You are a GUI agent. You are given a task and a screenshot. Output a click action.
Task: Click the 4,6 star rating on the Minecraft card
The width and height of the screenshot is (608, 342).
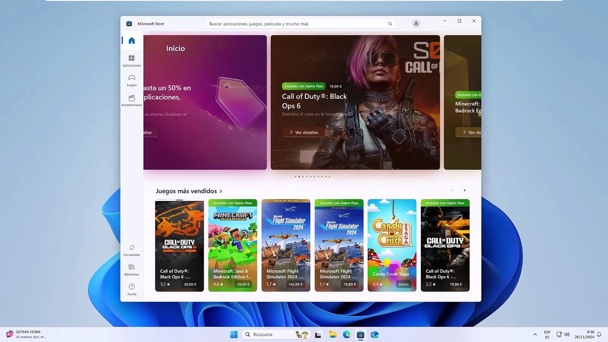coord(218,285)
